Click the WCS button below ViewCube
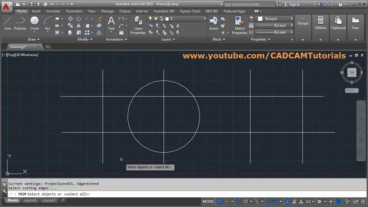Screen dimensions: 368x207 tap(351, 90)
